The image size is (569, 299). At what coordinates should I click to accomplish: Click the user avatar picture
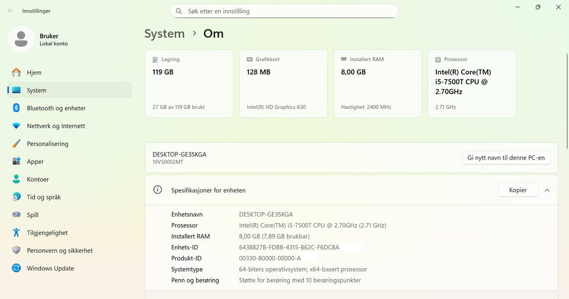(x=21, y=39)
